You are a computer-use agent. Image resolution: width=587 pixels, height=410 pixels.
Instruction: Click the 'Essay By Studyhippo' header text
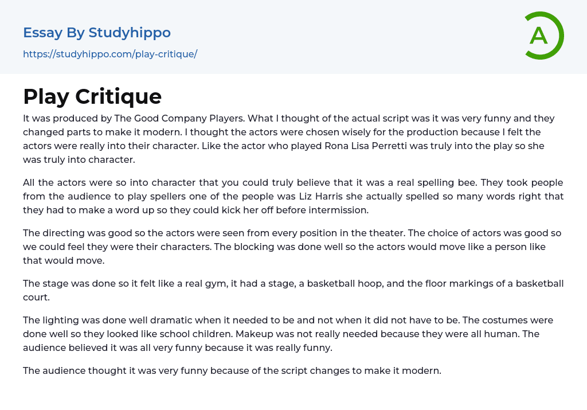click(x=97, y=33)
